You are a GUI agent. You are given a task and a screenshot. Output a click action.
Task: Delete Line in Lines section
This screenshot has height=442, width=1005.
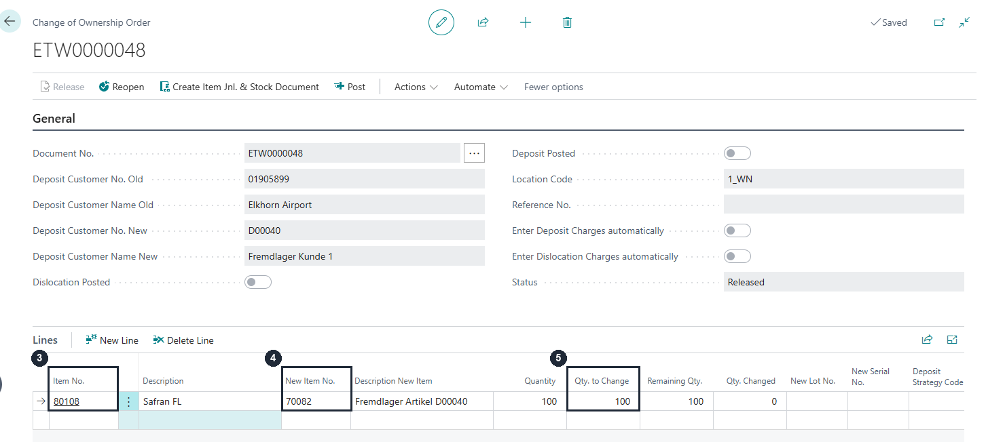(x=183, y=340)
